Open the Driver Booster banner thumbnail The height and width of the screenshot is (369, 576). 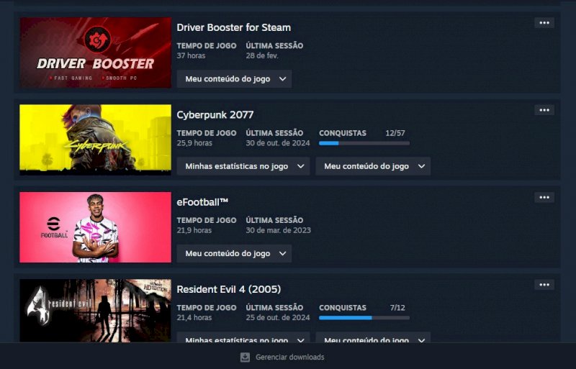[95, 53]
